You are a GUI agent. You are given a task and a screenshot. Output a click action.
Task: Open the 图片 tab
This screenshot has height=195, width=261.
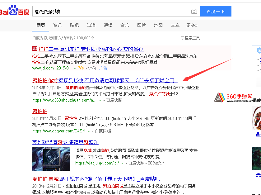pyautogui.click(x=142, y=25)
